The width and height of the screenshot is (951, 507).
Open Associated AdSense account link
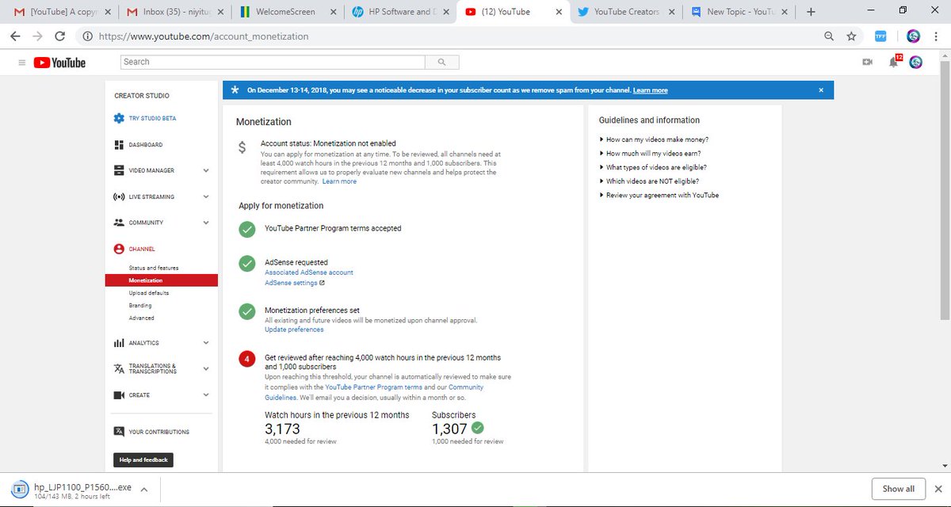coord(309,273)
